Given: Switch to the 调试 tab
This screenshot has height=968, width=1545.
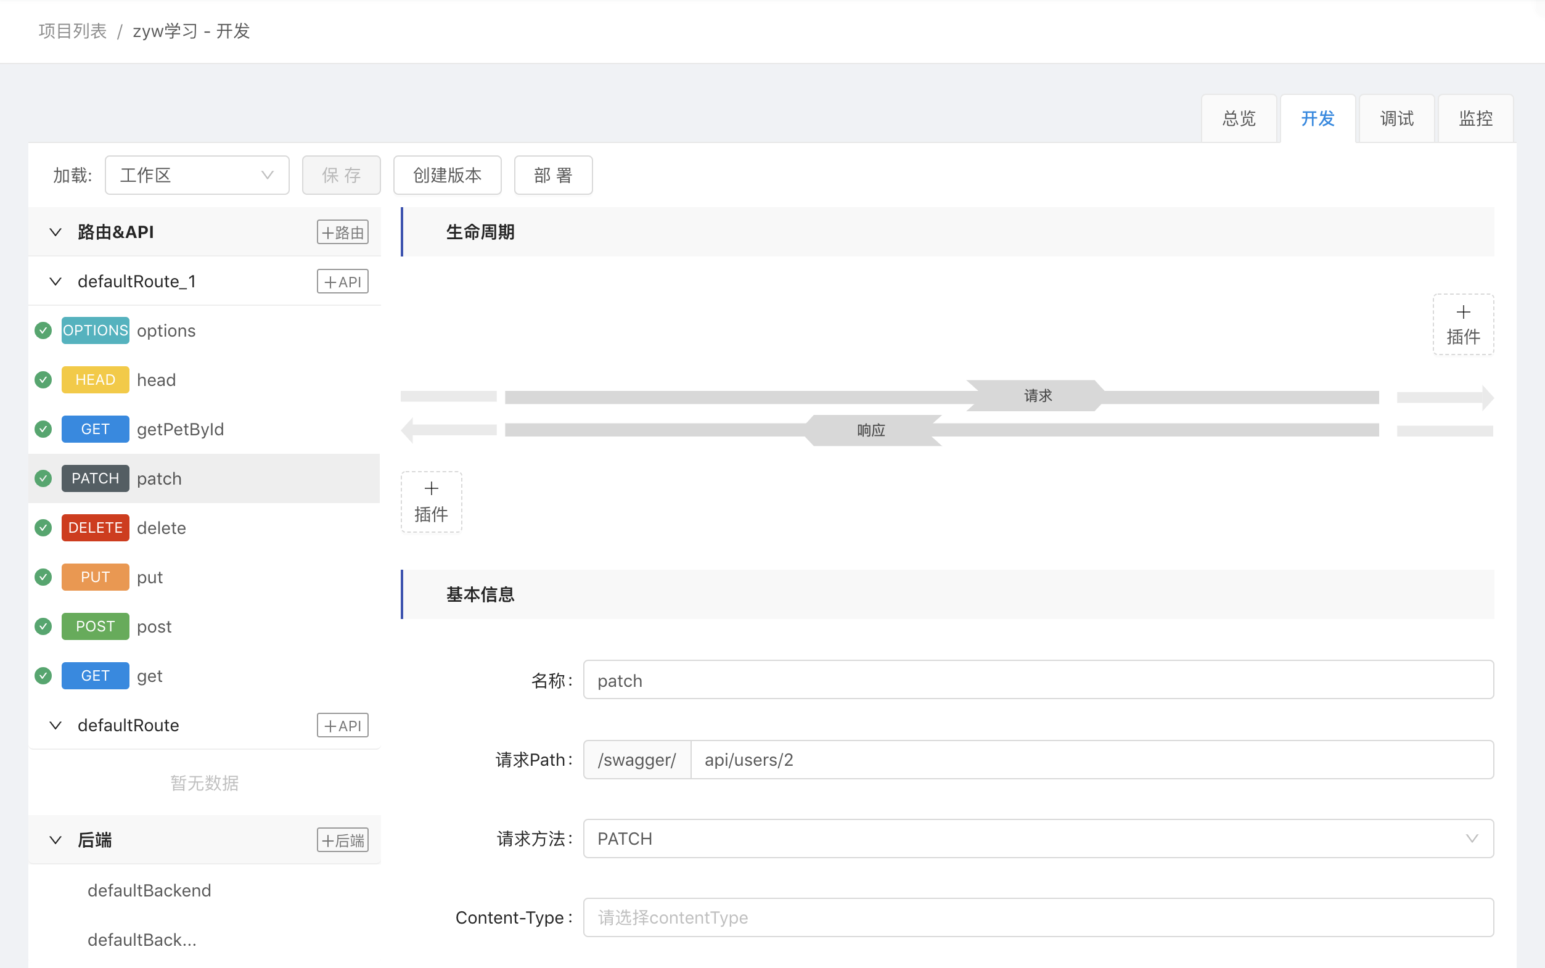Looking at the screenshot, I should pyautogui.click(x=1396, y=118).
